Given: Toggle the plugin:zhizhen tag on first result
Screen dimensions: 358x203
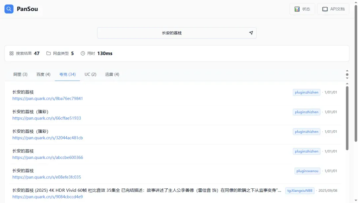Looking at the screenshot, I should 306,92.
